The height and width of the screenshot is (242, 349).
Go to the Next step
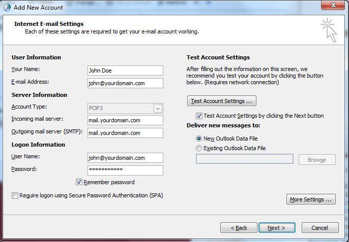tap(277, 228)
